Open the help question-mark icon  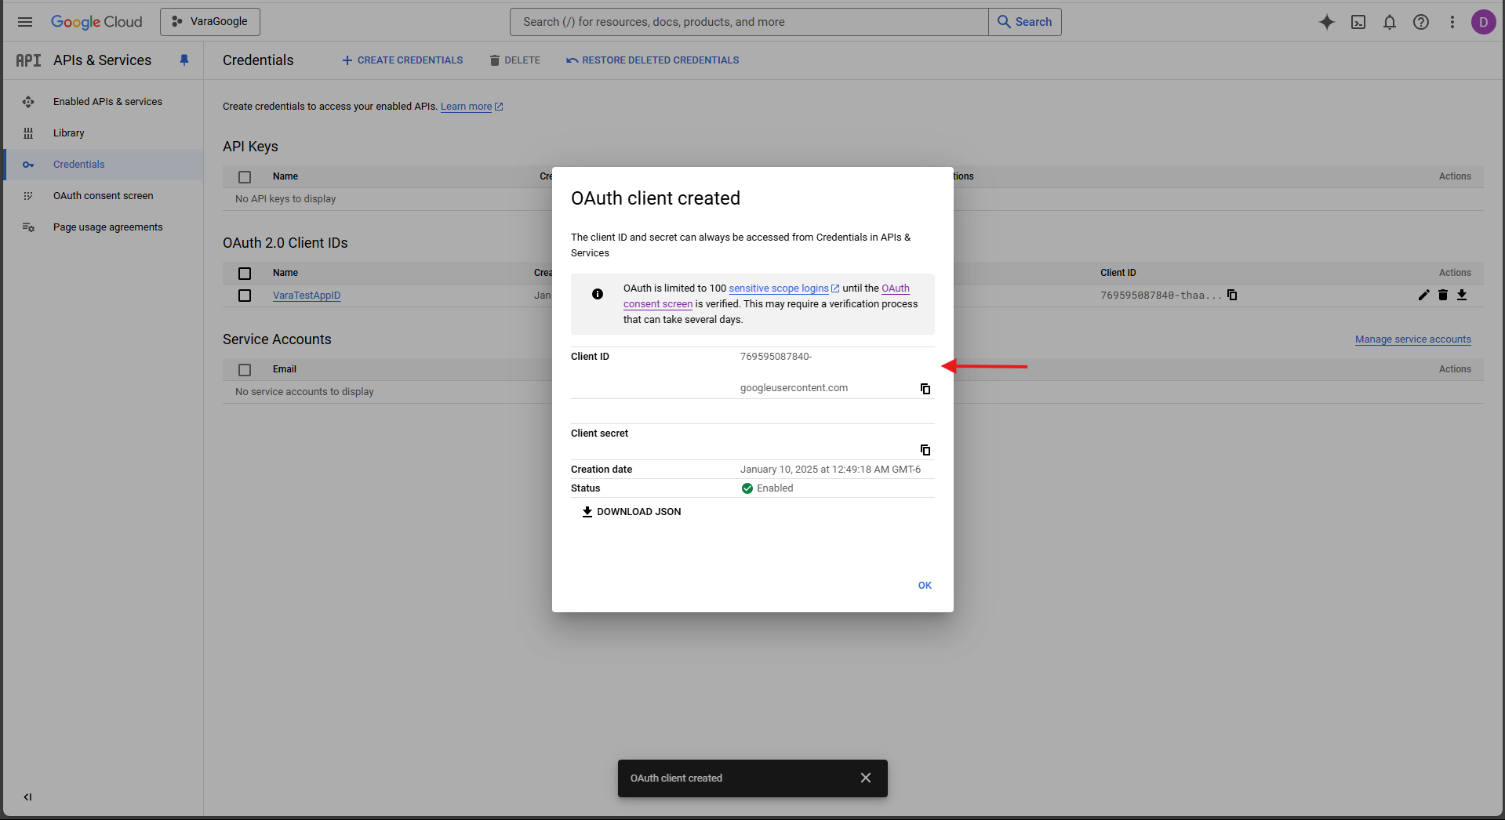pyautogui.click(x=1421, y=22)
